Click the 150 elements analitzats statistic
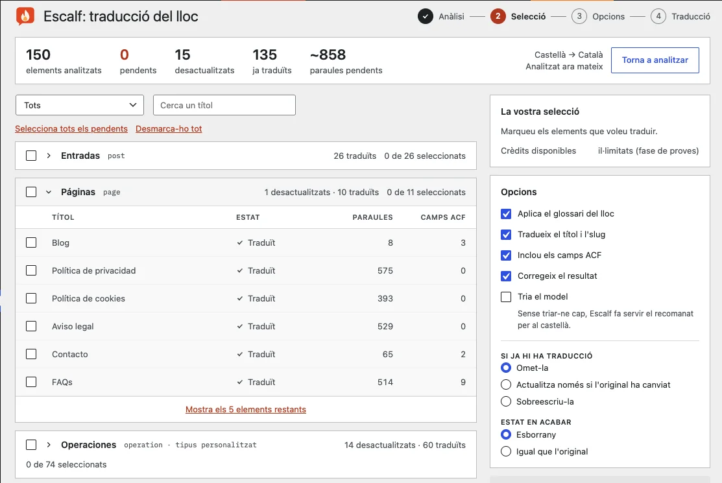 64,61
